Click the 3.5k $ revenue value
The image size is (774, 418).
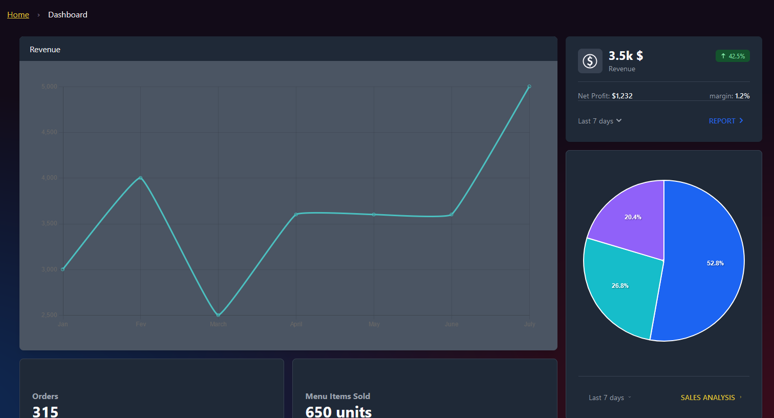click(626, 56)
